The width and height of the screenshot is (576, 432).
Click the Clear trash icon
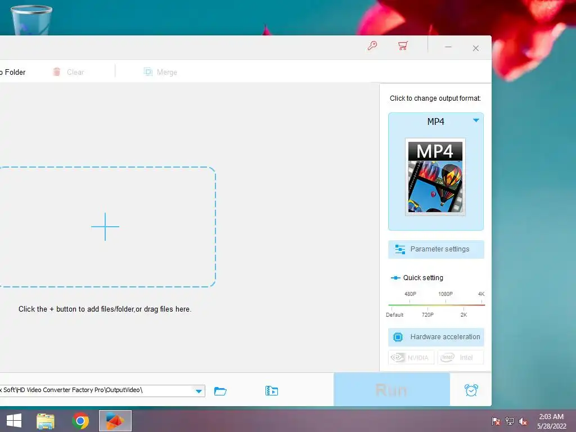pyautogui.click(x=57, y=71)
